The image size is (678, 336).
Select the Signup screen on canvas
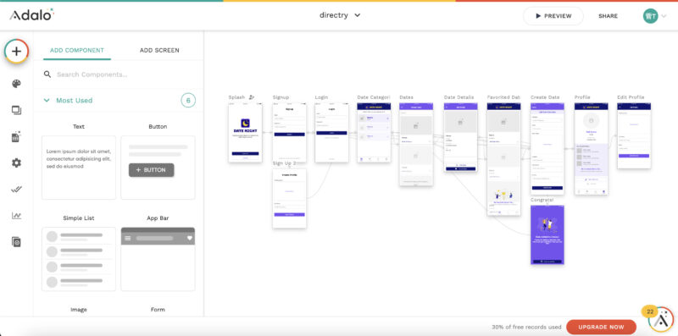coord(289,133)
